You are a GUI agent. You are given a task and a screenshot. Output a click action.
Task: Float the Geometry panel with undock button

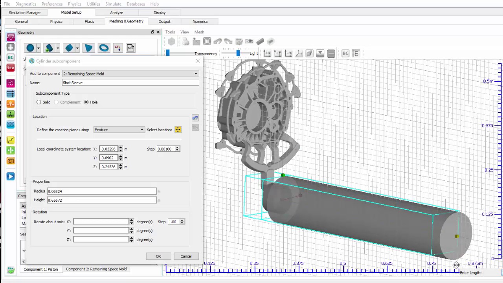pyautogui.click(x=153, y=32)
